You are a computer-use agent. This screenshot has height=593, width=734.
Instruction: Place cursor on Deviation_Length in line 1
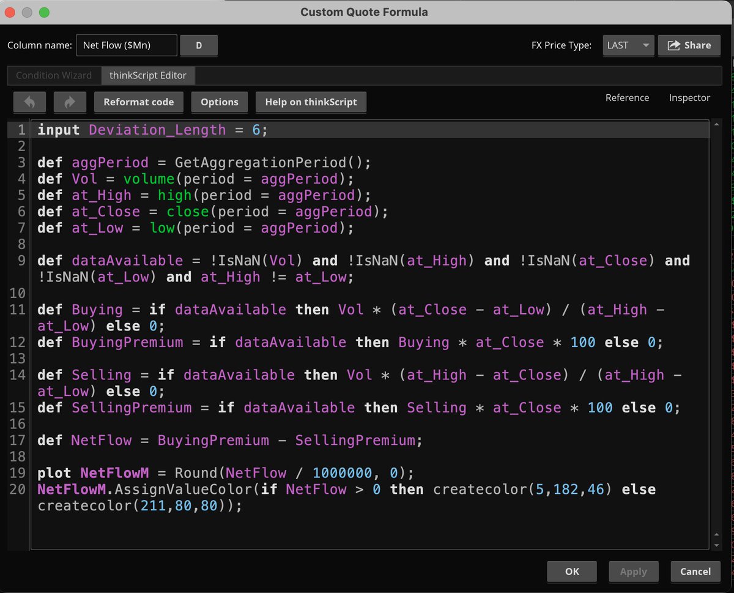(157, 130)
